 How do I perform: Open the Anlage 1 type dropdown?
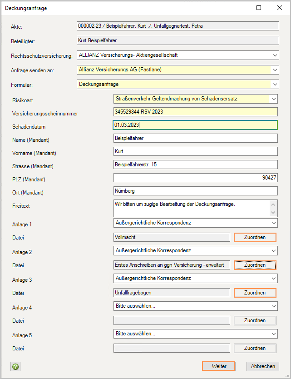point(195,223)
